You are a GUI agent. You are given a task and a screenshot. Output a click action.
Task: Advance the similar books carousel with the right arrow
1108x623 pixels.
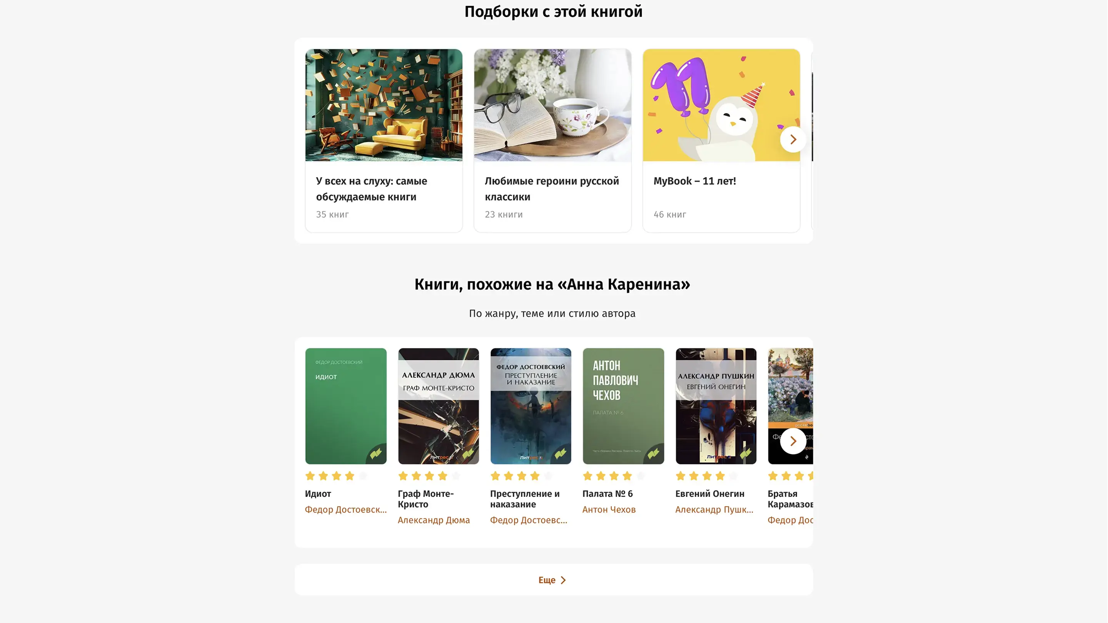793,441
